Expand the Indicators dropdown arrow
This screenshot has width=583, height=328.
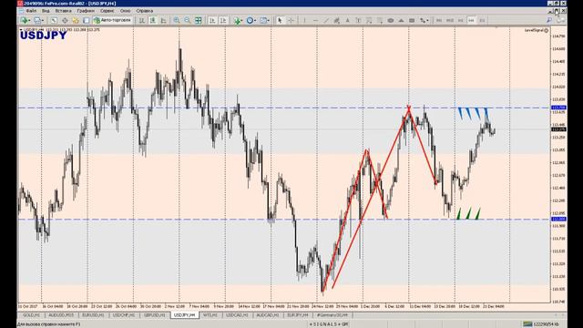(242, 20)
